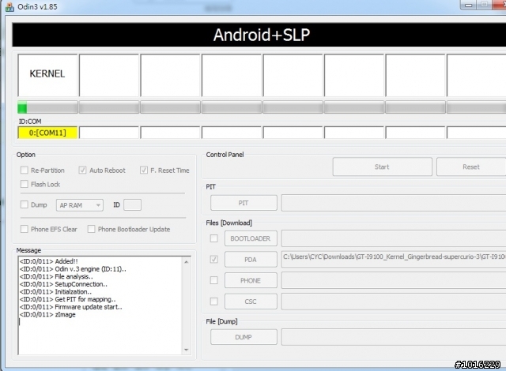
Task: Enable the Re-Partition checkbox
Action: [x=25, y=170]
